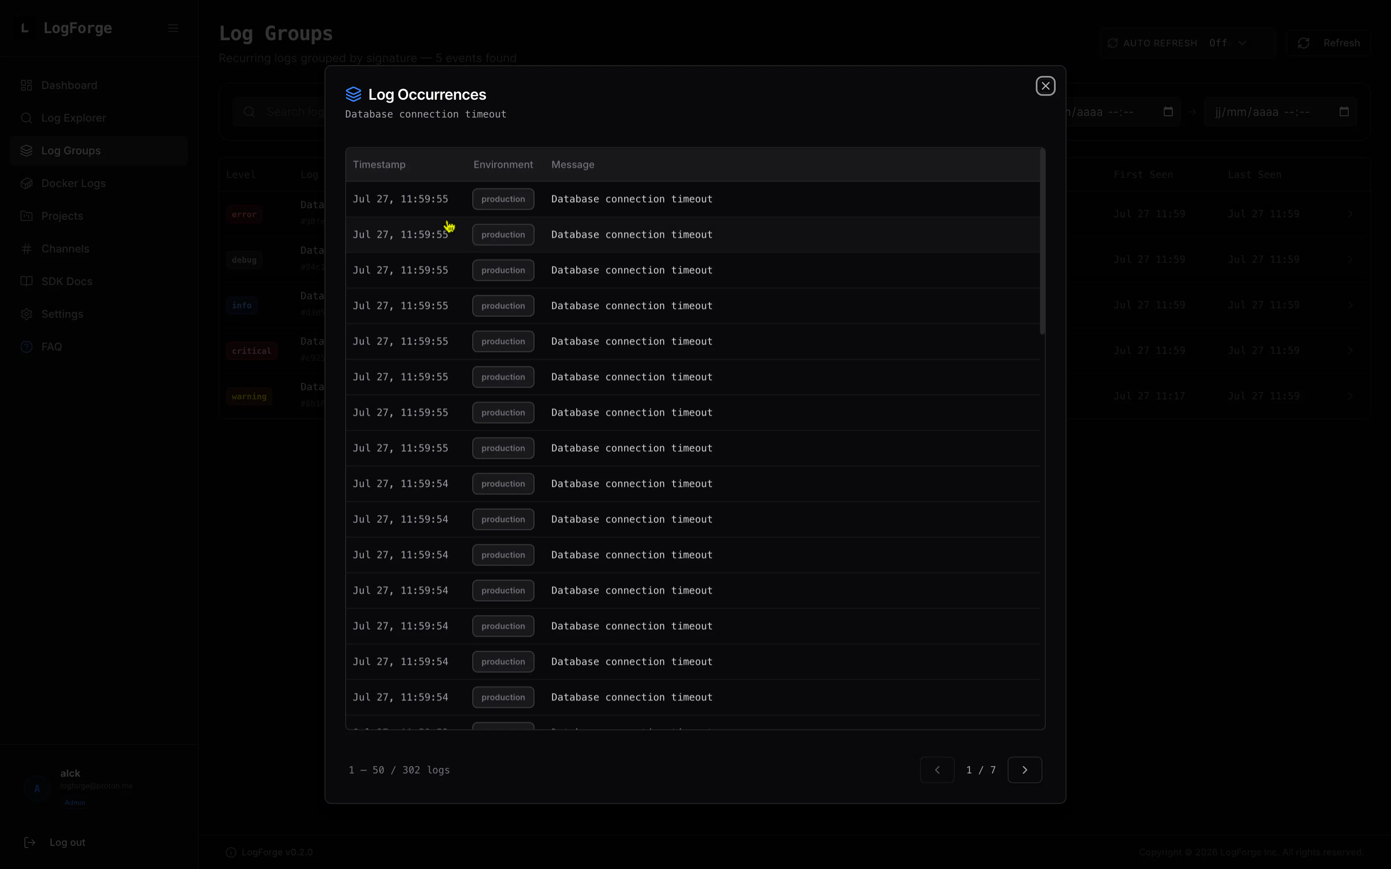The width and height of the screenshot is (1391, 869).
Task: Click the Level column header
Action: click(241, 175)
